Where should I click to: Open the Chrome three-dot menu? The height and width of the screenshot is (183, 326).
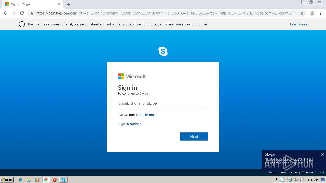tap(321, 13)
